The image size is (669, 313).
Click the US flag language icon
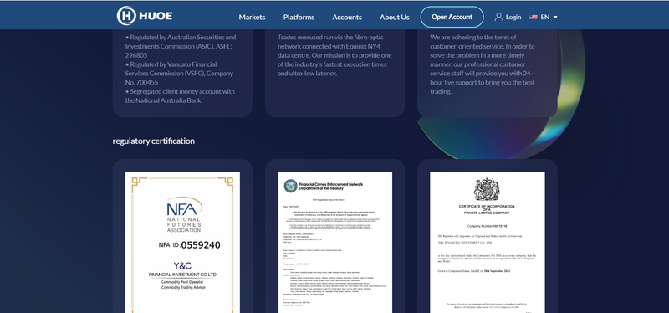(533, 17)
